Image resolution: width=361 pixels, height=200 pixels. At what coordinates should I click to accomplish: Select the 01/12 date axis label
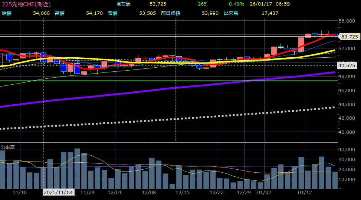click(305, 193)
